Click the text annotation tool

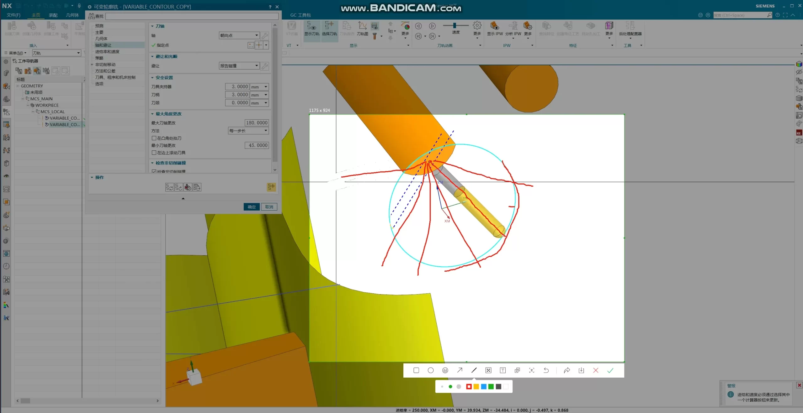point(503,370)
